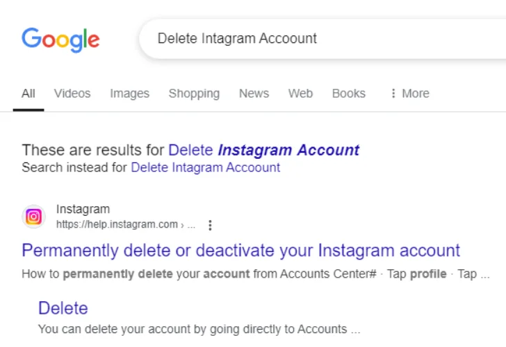Click the Instagram site name above the result
The width and height of the screenshot is (506, 347).
(x=83, y=210)
